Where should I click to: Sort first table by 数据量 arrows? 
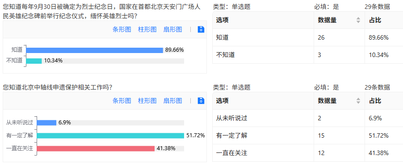(x=358, y=20)
